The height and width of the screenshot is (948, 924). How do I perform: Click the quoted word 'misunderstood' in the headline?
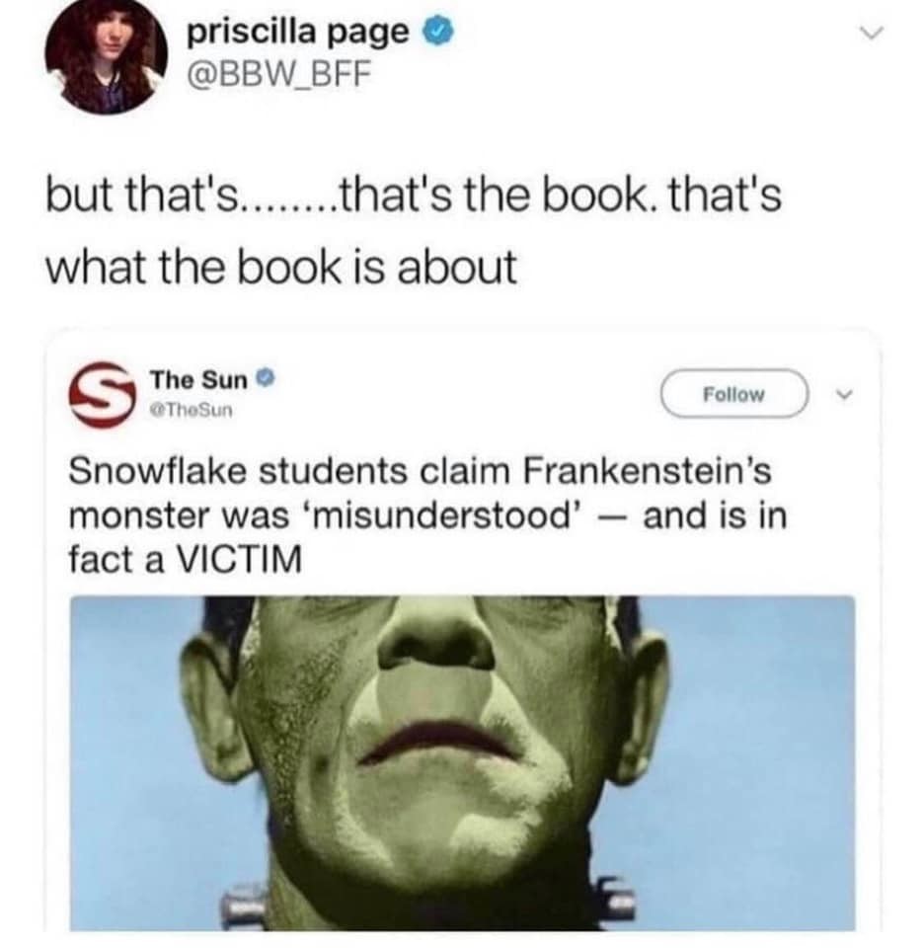(x=445, y=515)
